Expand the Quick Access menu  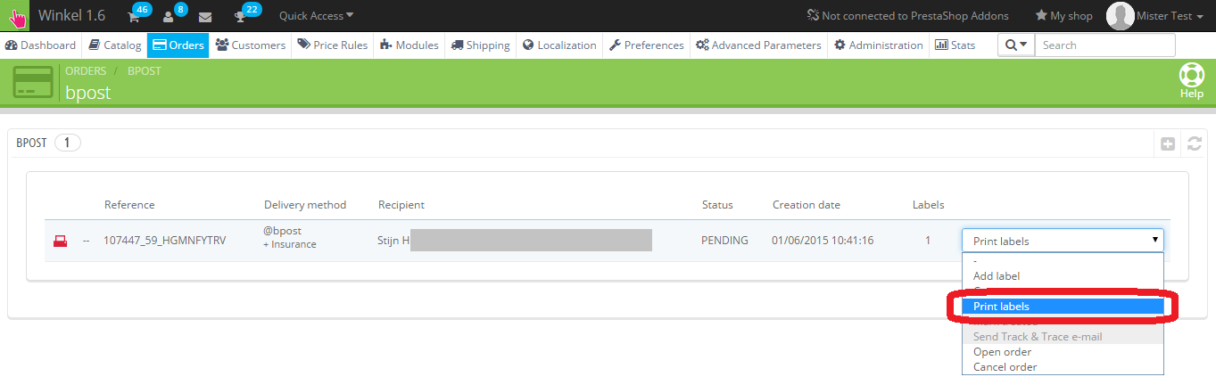[x=316, y=15]
